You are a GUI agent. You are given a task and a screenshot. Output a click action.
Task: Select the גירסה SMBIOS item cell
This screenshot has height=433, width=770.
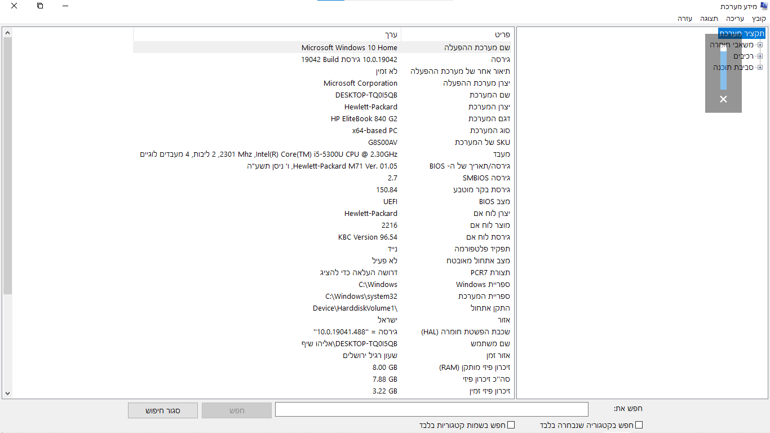pyautogui.click(x=486, y=178)
